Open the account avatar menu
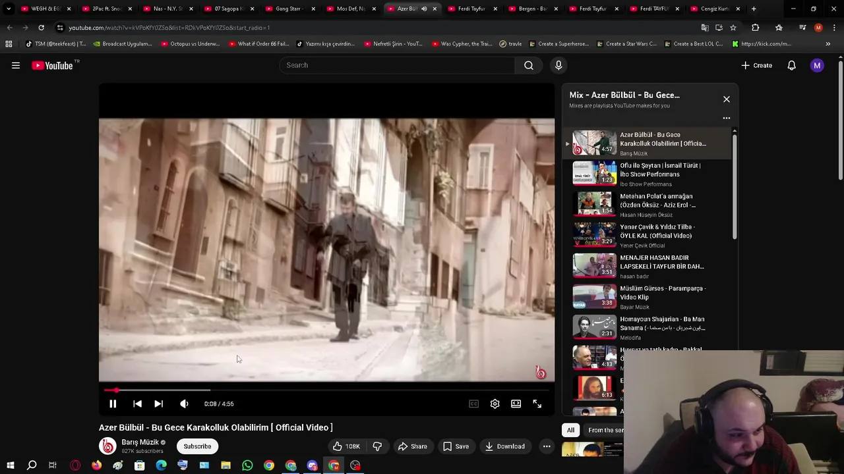844x474 pixels. click(x=817, y=65)
